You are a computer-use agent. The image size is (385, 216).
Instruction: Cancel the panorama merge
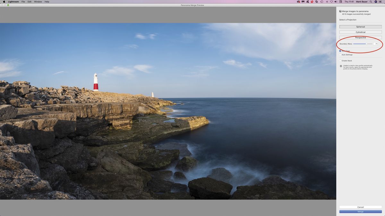[360, 207]
